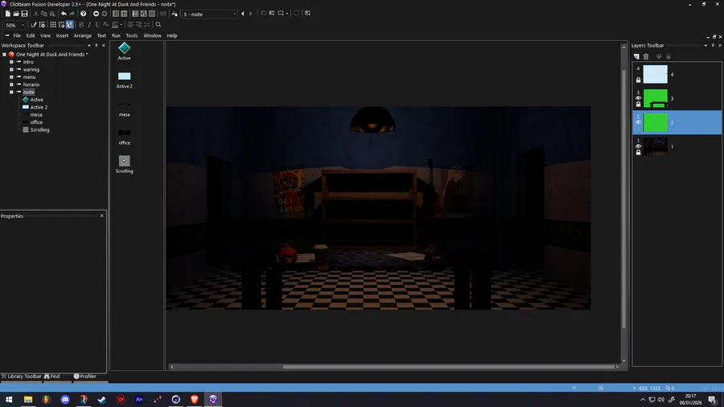This screenshot has width=724, height=407.
Task: Open the help question-mark toolbar icon
Action: [x=83, y=14]
